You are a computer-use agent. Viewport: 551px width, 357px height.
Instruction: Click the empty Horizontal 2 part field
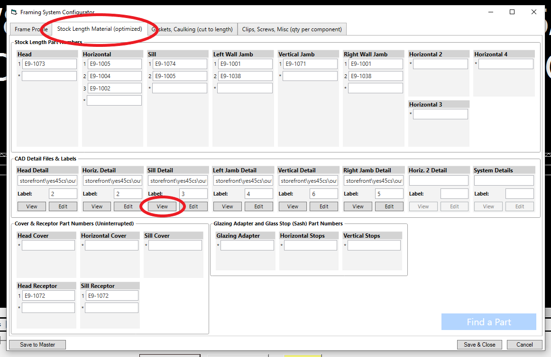[441, 64]
